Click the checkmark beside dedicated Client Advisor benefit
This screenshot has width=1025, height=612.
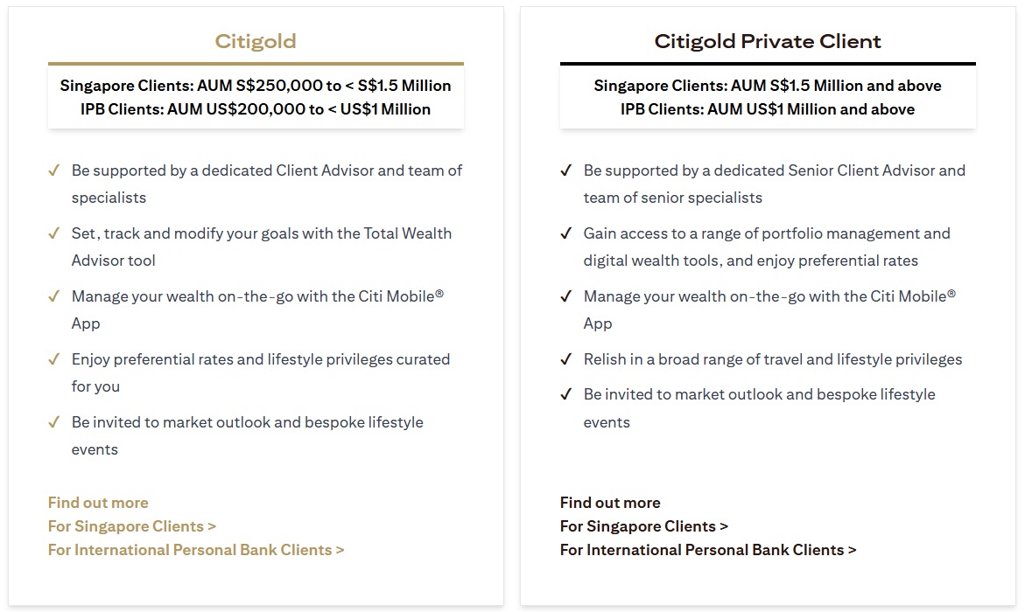coord(53,170)
